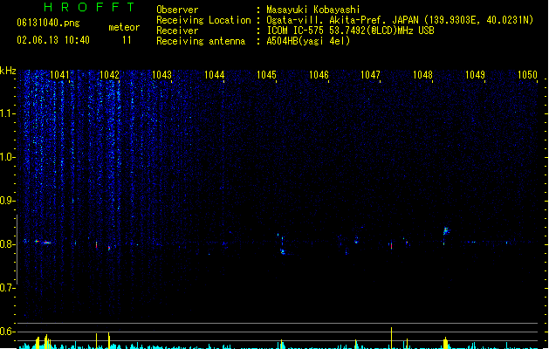Click the kHz axis unit label

coord(8,71)
